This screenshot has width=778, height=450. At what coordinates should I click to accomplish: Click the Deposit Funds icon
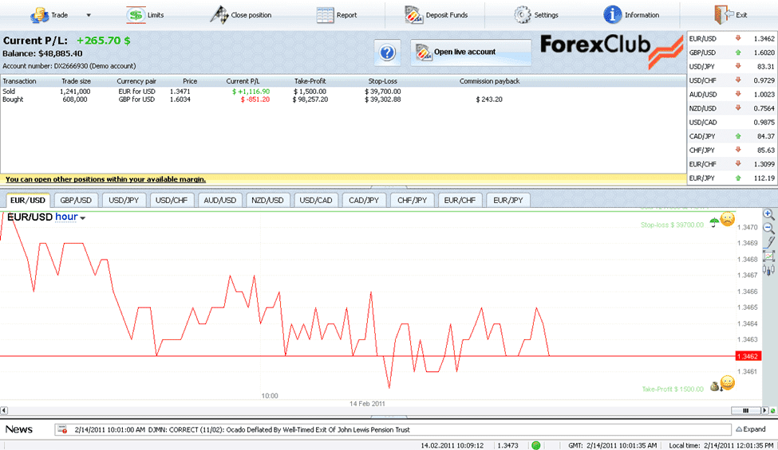tap(413, 14)
